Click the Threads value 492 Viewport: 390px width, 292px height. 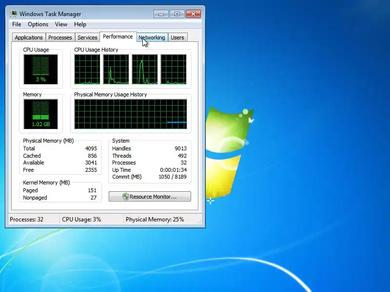(182, 156)
